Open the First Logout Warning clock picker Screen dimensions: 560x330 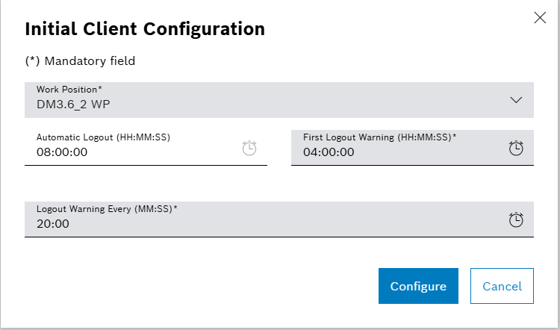pyautogui.click(x=516, y=149)
